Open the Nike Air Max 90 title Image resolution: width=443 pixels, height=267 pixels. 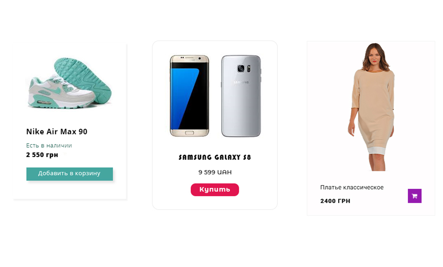[x=57, y=132]
